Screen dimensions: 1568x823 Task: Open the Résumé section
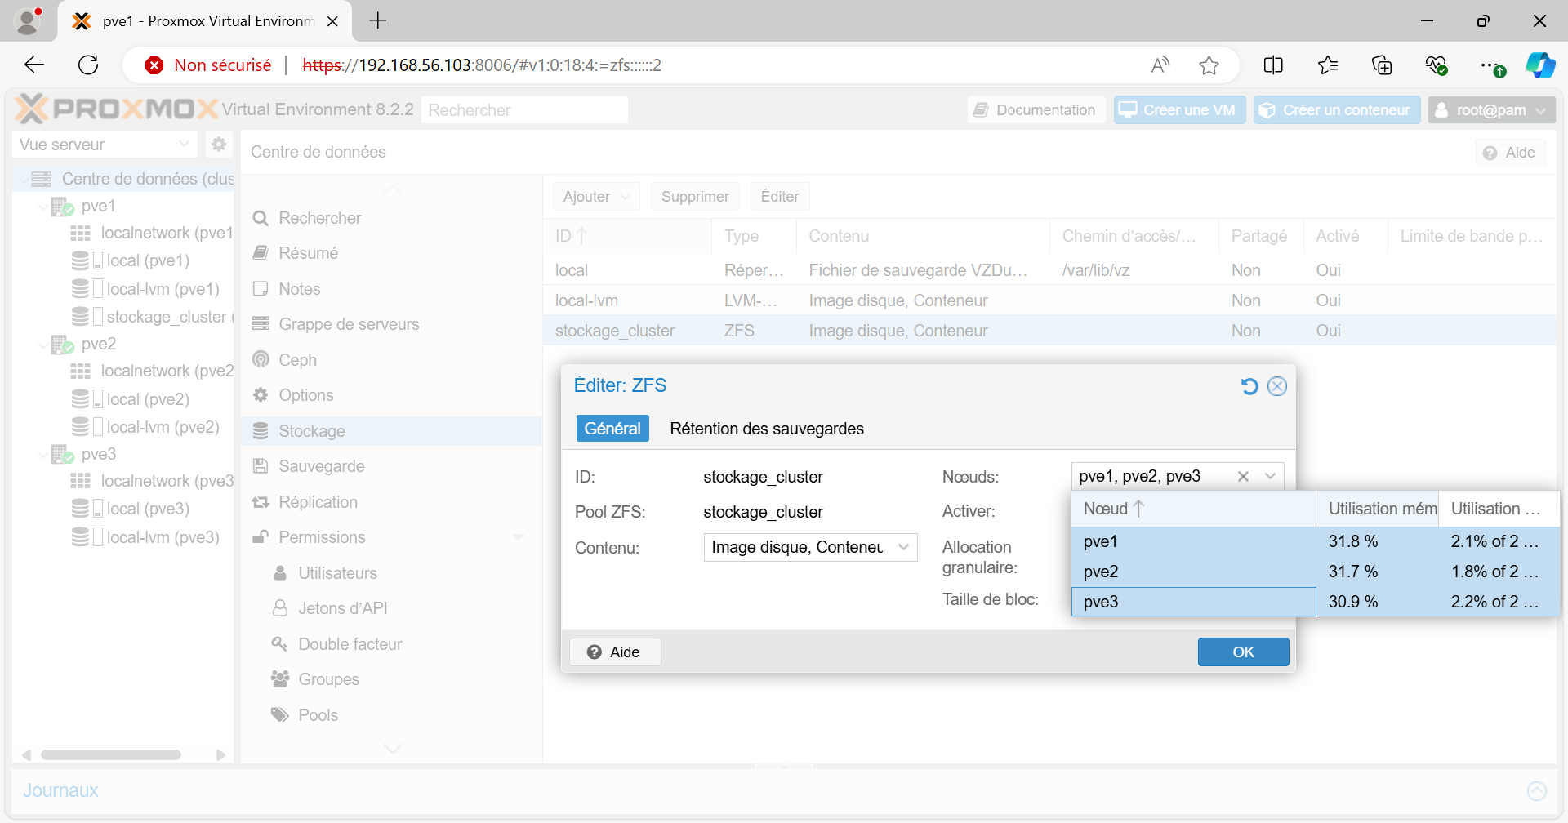(391, 253)
